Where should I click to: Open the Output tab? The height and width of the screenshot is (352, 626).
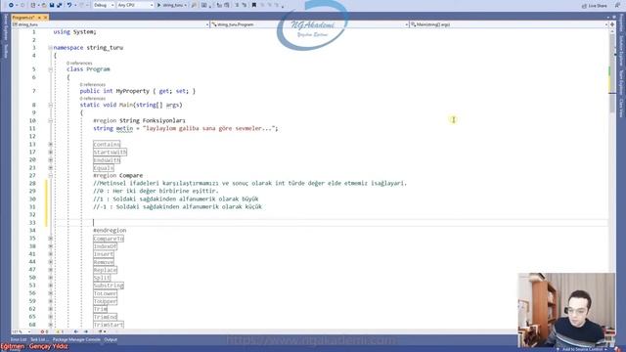[x=111, y=339]
